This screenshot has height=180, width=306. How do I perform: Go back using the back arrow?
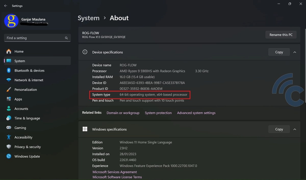[x=6, y=6]
